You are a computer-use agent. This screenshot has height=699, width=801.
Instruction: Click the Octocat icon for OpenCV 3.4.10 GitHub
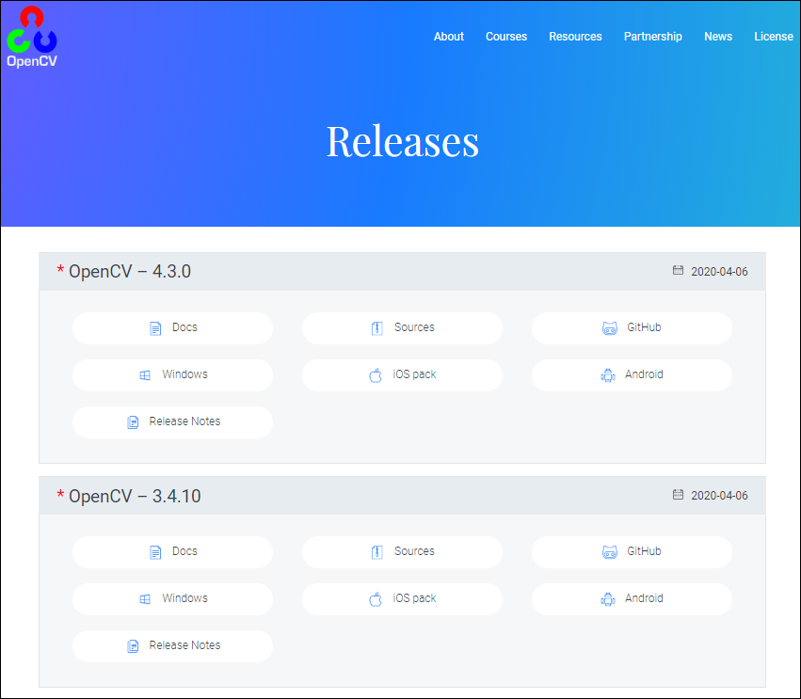(x=609, y=552)
